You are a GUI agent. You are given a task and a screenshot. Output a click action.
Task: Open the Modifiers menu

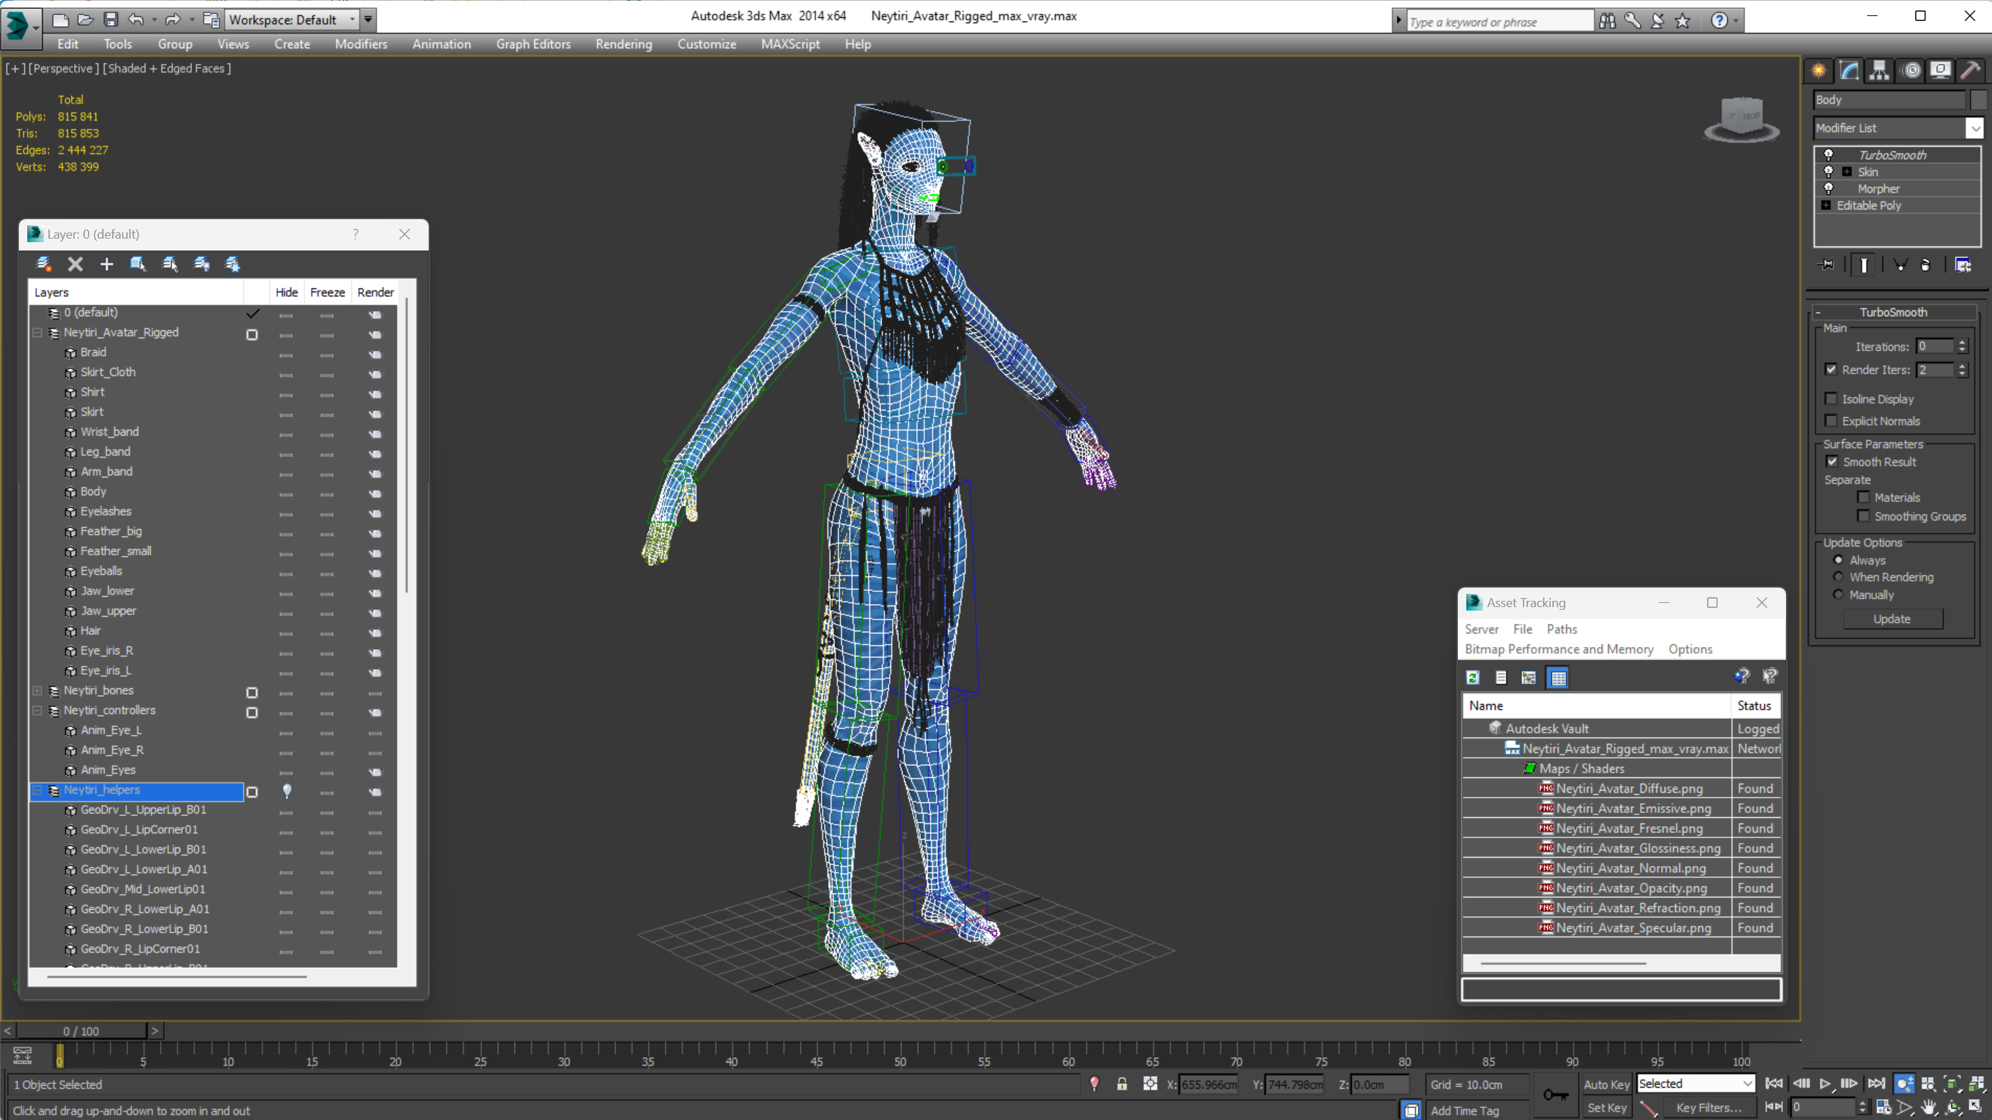360,44
